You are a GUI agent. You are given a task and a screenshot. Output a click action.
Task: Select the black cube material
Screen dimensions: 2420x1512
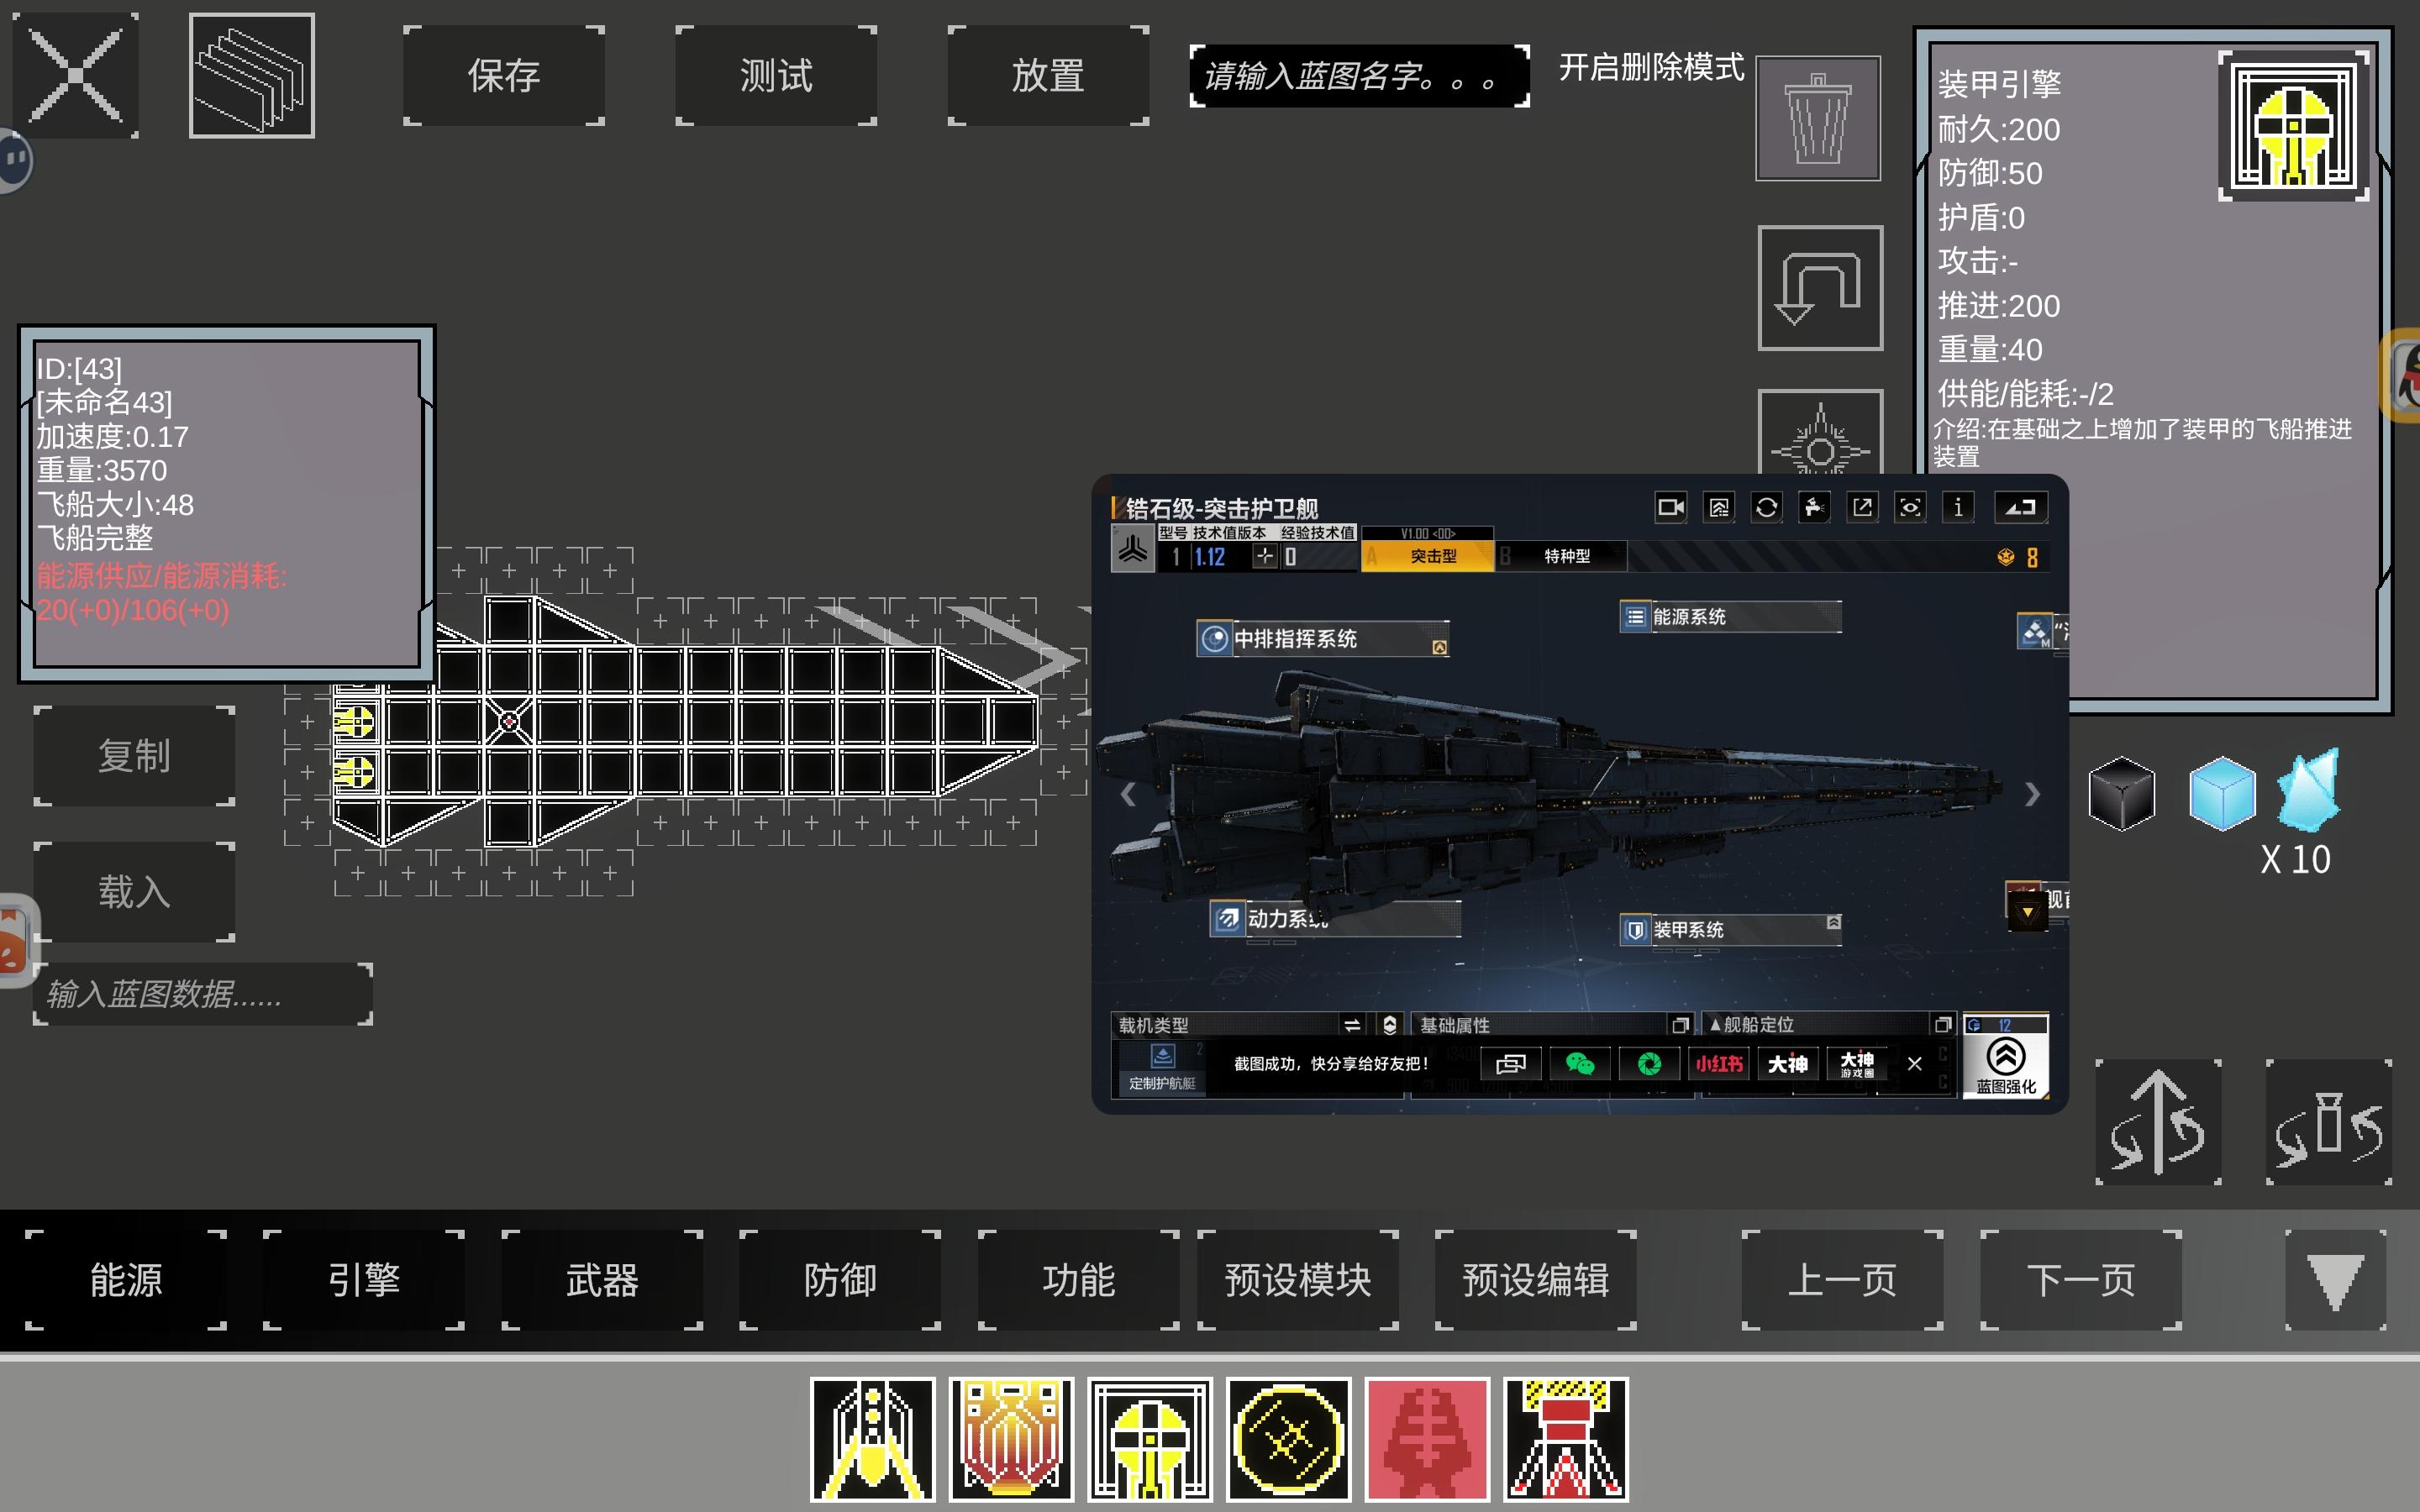(2121, 793)
